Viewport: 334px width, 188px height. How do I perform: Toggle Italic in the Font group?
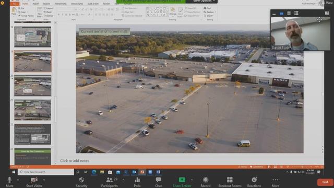pyautogui.click(x=62, y=15)
